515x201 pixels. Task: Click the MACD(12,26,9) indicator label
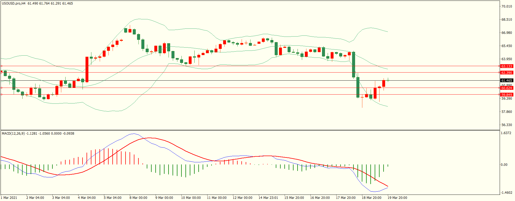[13, 134]
